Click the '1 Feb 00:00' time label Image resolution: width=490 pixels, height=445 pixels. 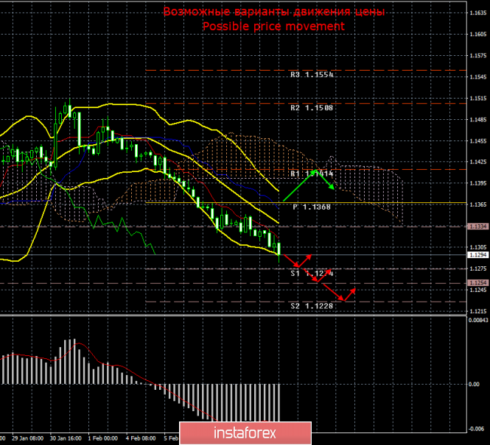103,438
